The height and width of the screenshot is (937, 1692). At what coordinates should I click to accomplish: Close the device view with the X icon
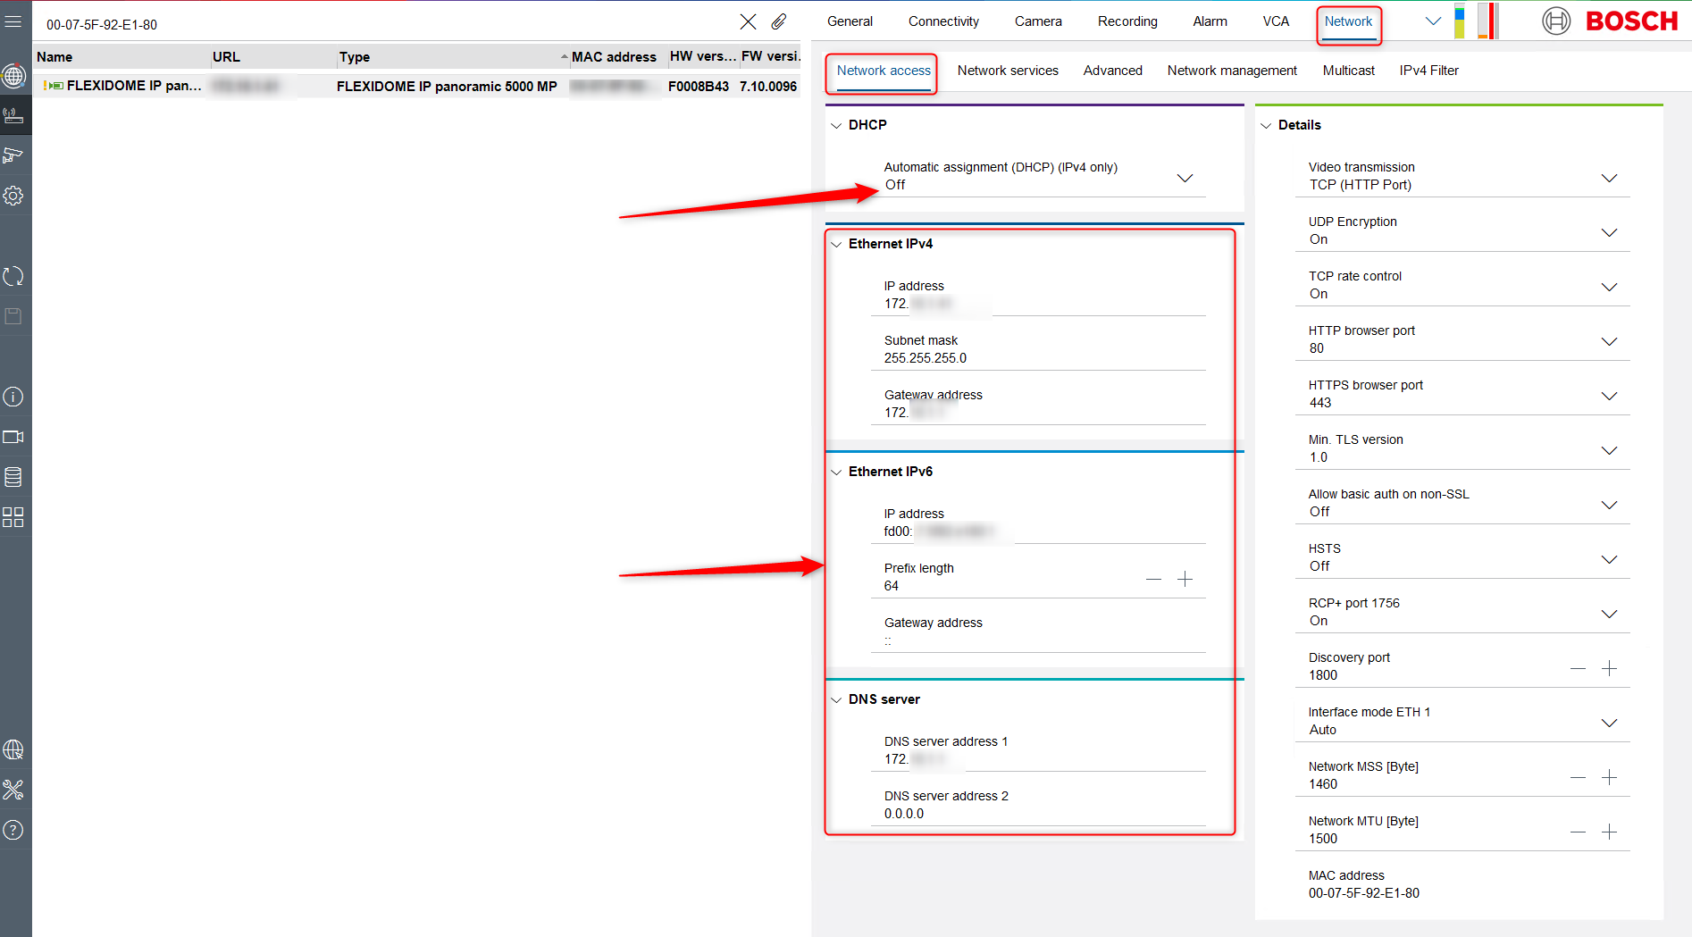point(748,21)
